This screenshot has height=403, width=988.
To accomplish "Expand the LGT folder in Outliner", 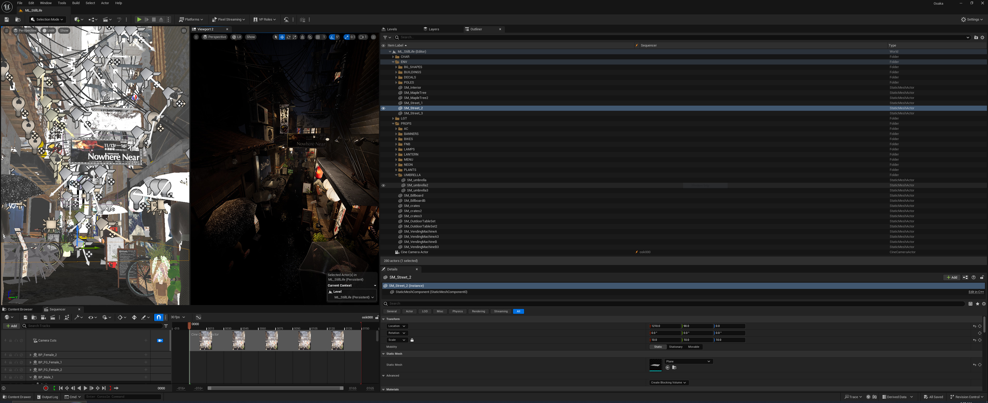I will 393,119.
